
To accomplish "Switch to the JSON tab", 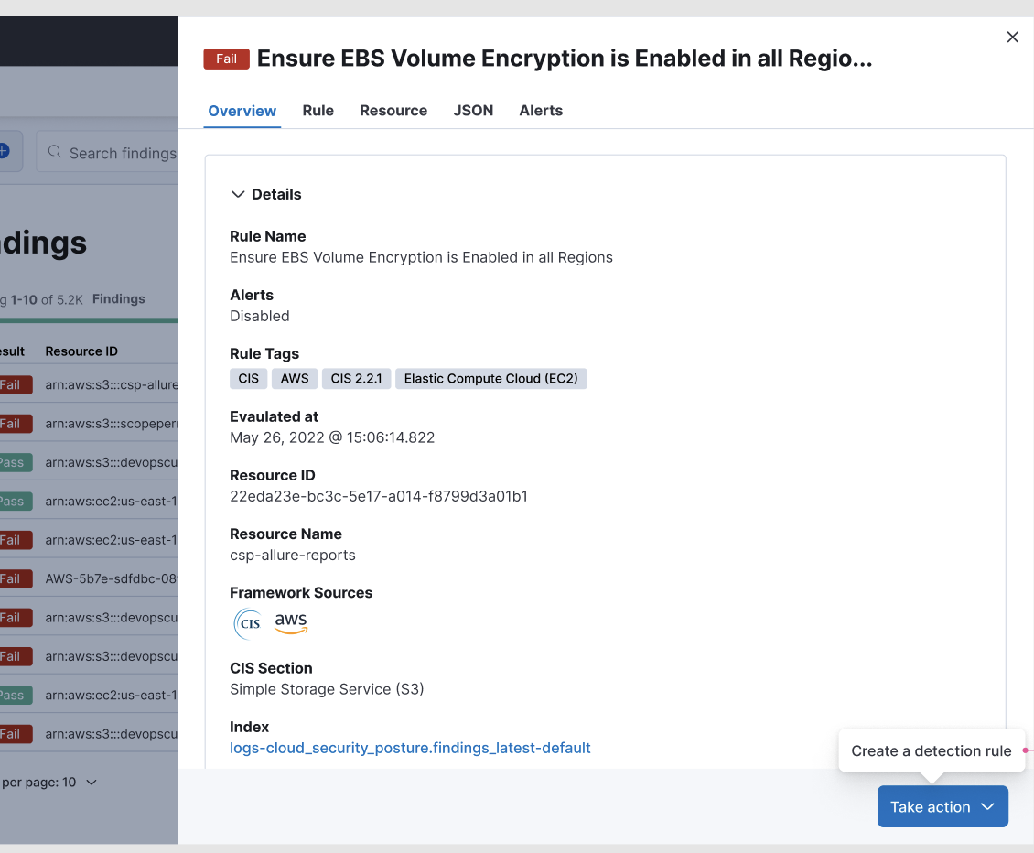I will [x=473, y=110].
